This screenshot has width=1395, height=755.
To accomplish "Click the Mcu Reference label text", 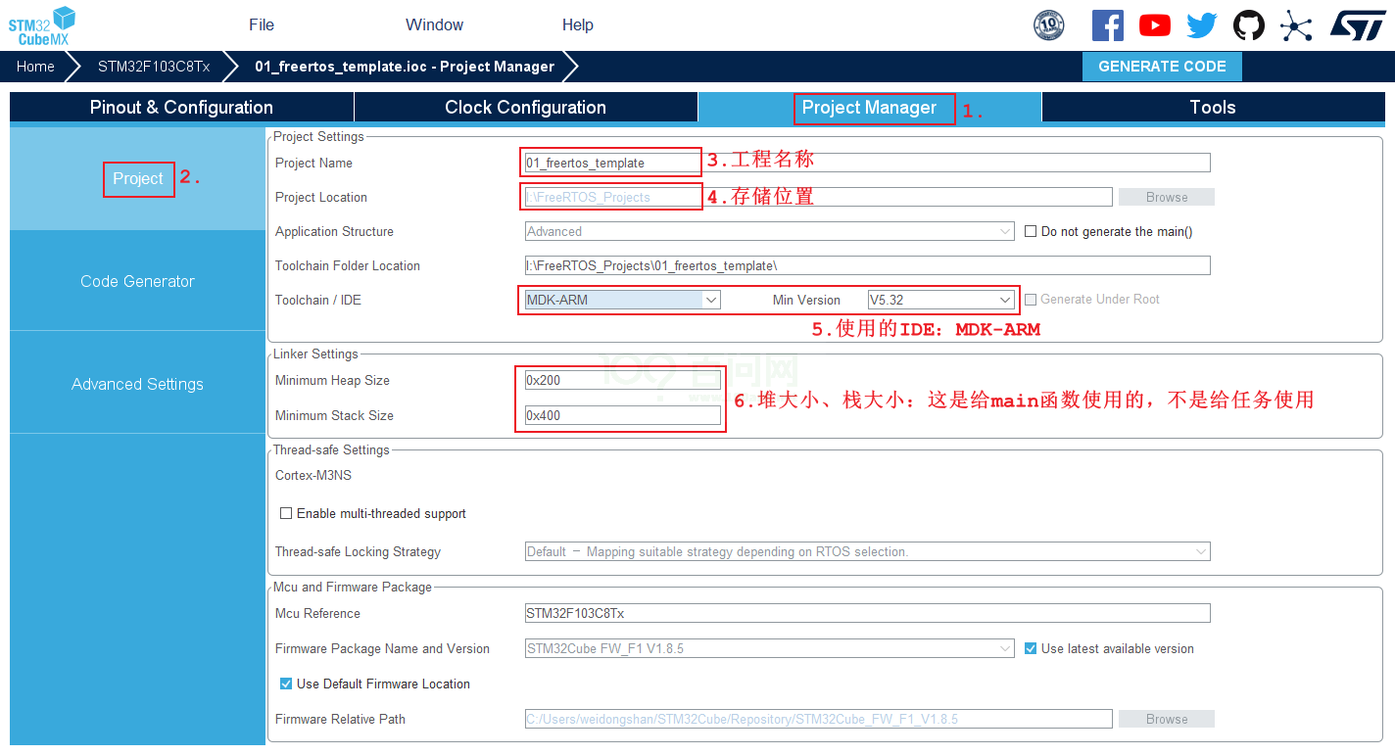I will 317,613.
